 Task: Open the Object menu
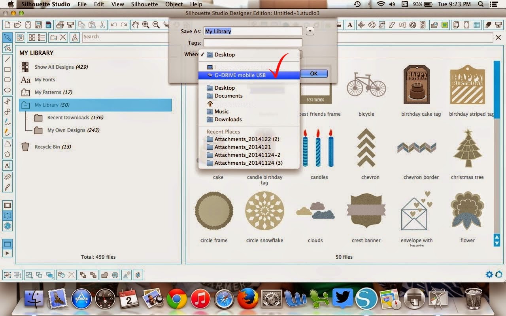tap(174, 4)
